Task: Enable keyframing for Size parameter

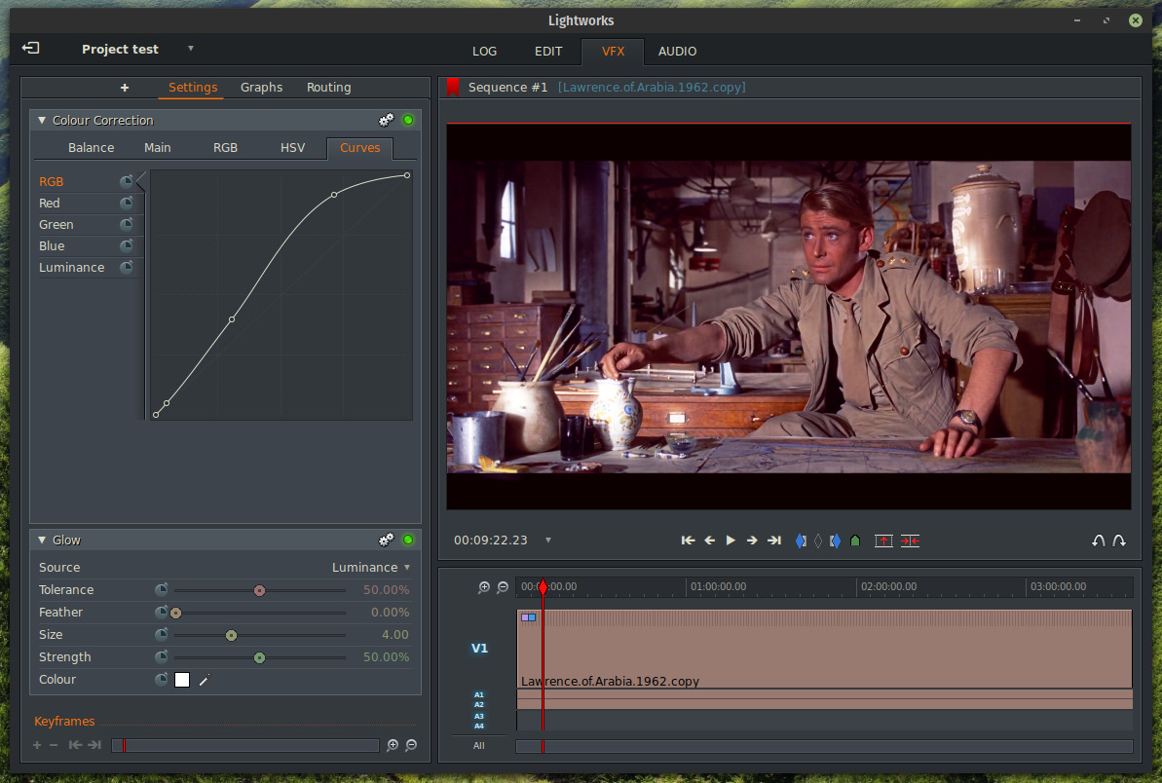Action: [162, 634]
